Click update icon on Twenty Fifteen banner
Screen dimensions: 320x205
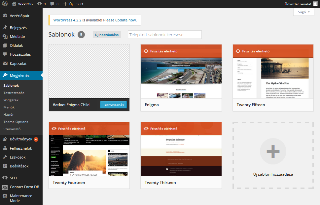[x=238, y=51]
